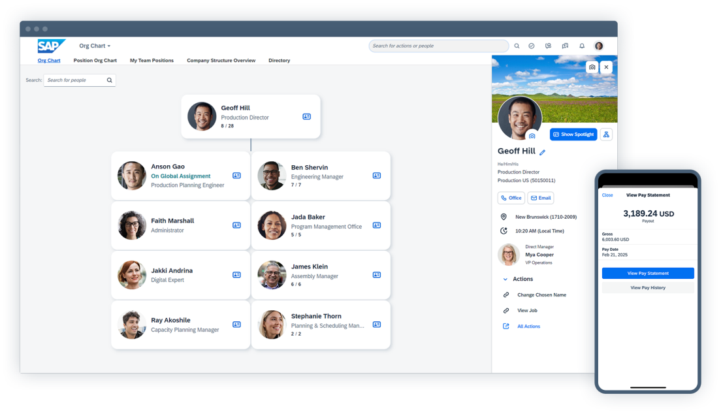Expand James Klein's 6 / 6 reports
721x414 pixels.
296,284
